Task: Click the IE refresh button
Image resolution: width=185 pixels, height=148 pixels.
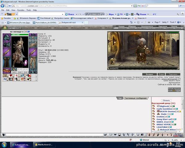Action: tap(139, 6)
